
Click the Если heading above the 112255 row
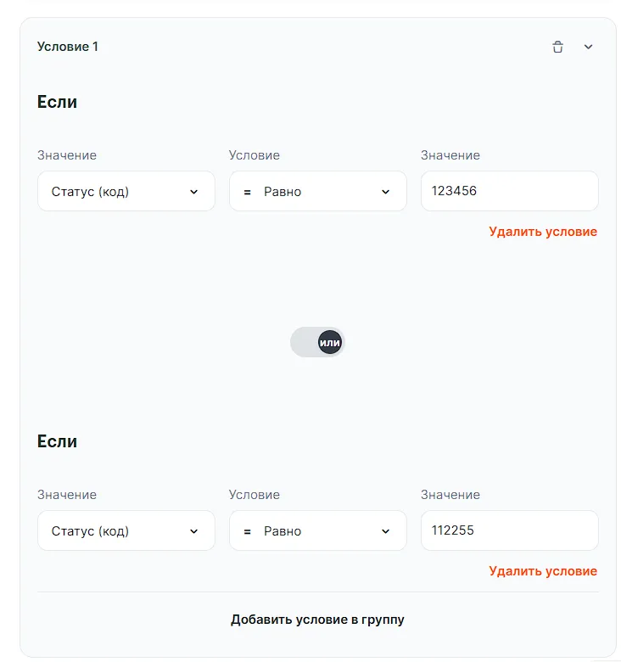tap(57, 441)
